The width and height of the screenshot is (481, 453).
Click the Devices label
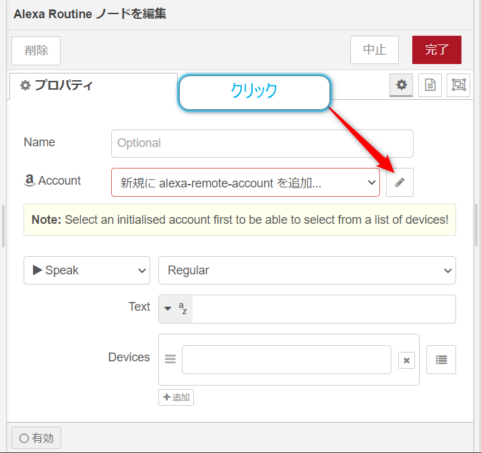coord(129,357)
